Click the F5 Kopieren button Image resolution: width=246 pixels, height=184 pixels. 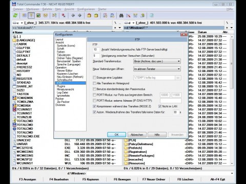[x=91, y=179]
